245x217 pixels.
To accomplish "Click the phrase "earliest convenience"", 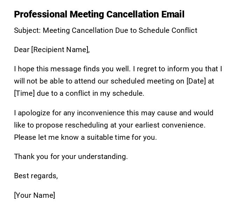I will (x=169, y=125).
